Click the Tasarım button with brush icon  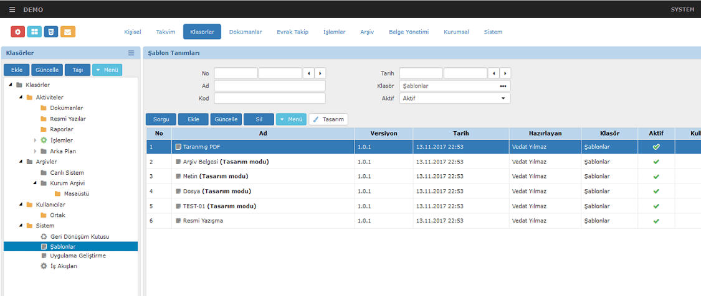[328, 119]
